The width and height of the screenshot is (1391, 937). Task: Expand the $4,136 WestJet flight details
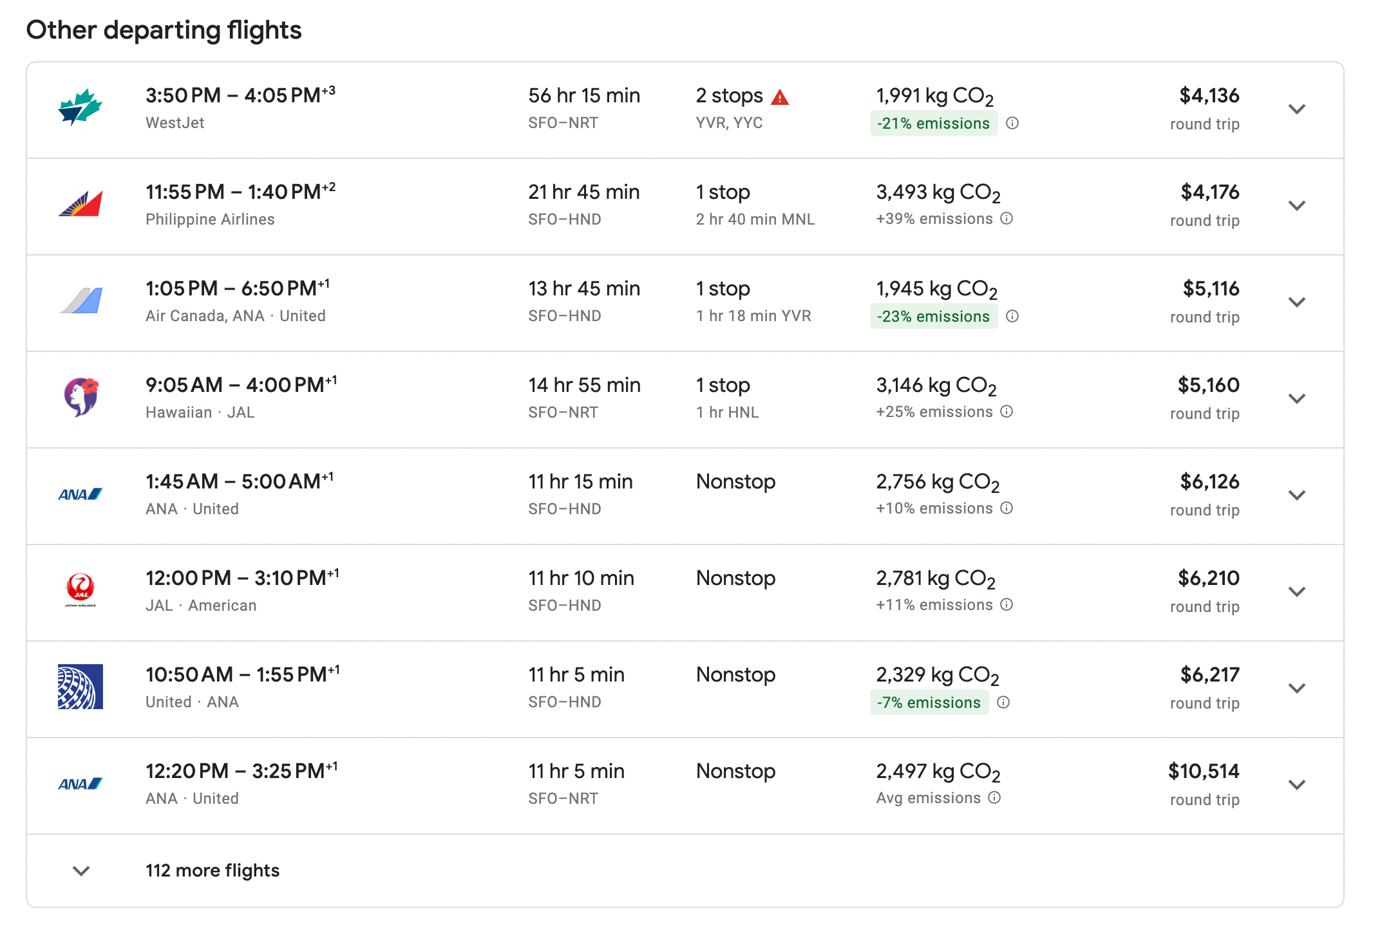pos(1296,109)
